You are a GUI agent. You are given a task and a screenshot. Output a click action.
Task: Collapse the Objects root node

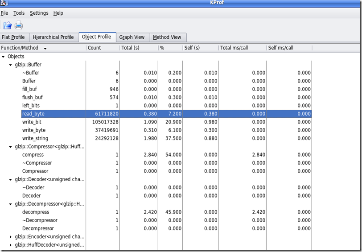point(4,57)
